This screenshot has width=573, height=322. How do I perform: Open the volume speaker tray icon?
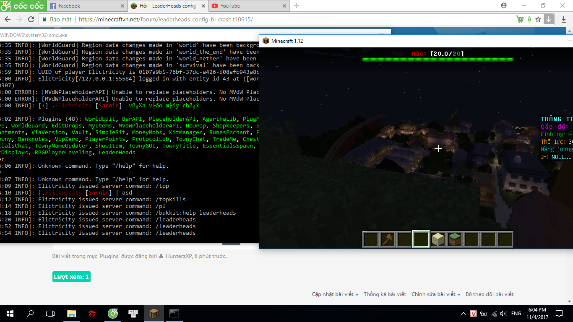tap(504, 314)
